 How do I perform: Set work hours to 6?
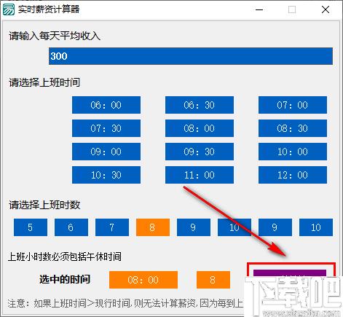click(x=71, y=227)
